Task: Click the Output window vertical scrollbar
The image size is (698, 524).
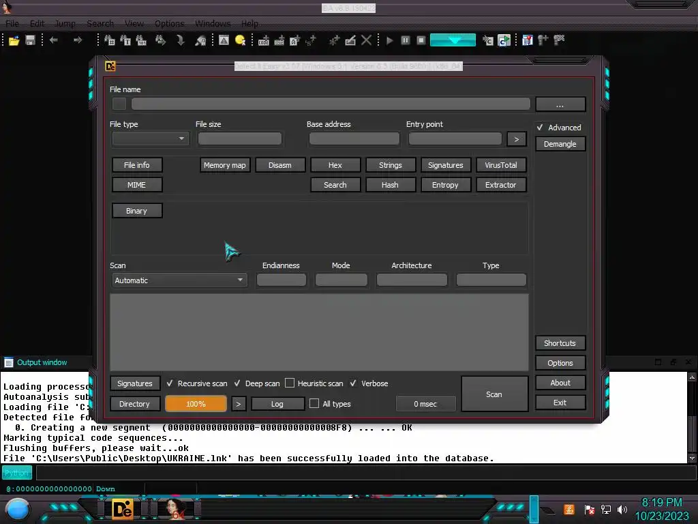Action: 692,418
